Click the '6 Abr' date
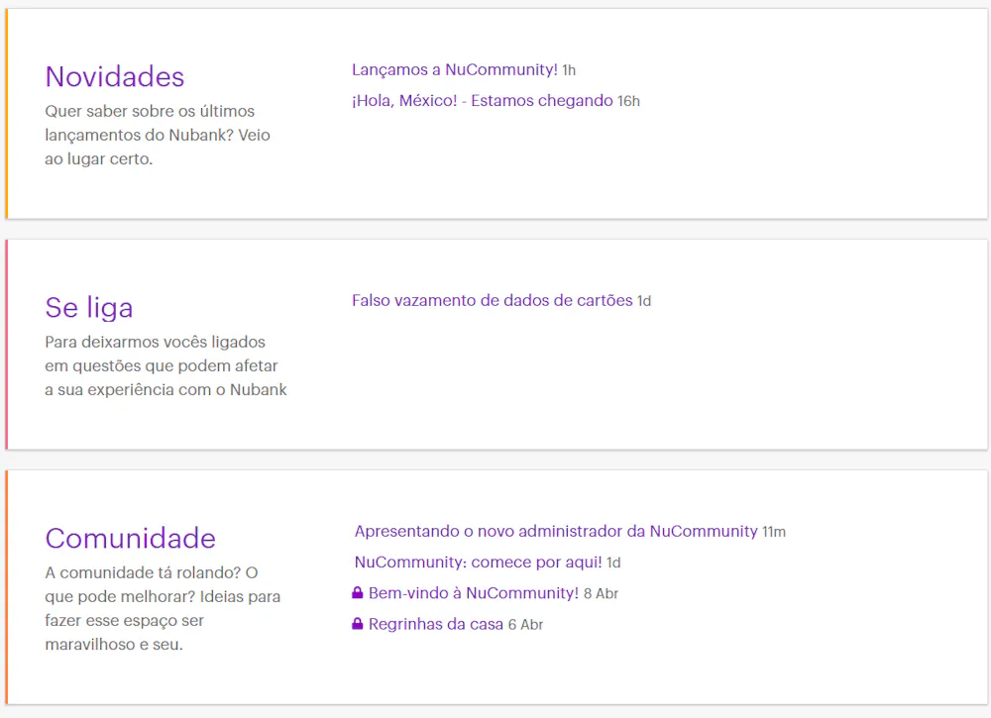991x718 pixels. (526, 625)
